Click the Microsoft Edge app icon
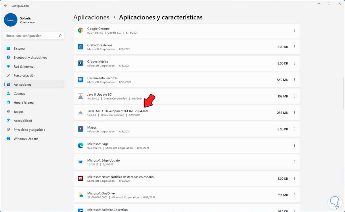Image resolution: width=345 pixels, height=212 pixels. [x=80, y=146]
